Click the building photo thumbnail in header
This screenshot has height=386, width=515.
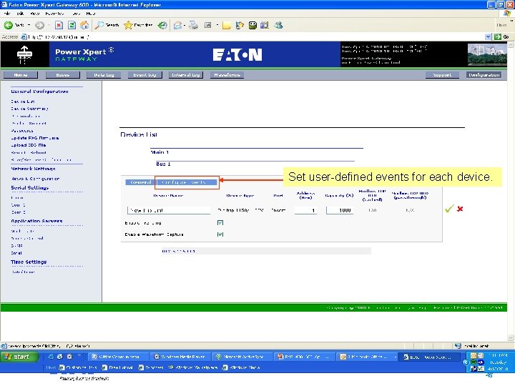pyautogui.click(x=487, y=54)
